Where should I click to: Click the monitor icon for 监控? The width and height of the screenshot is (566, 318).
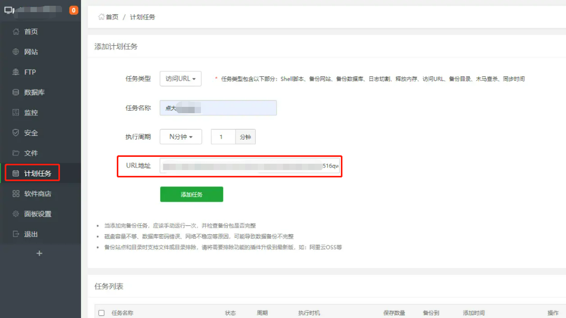tap(16, 113)
